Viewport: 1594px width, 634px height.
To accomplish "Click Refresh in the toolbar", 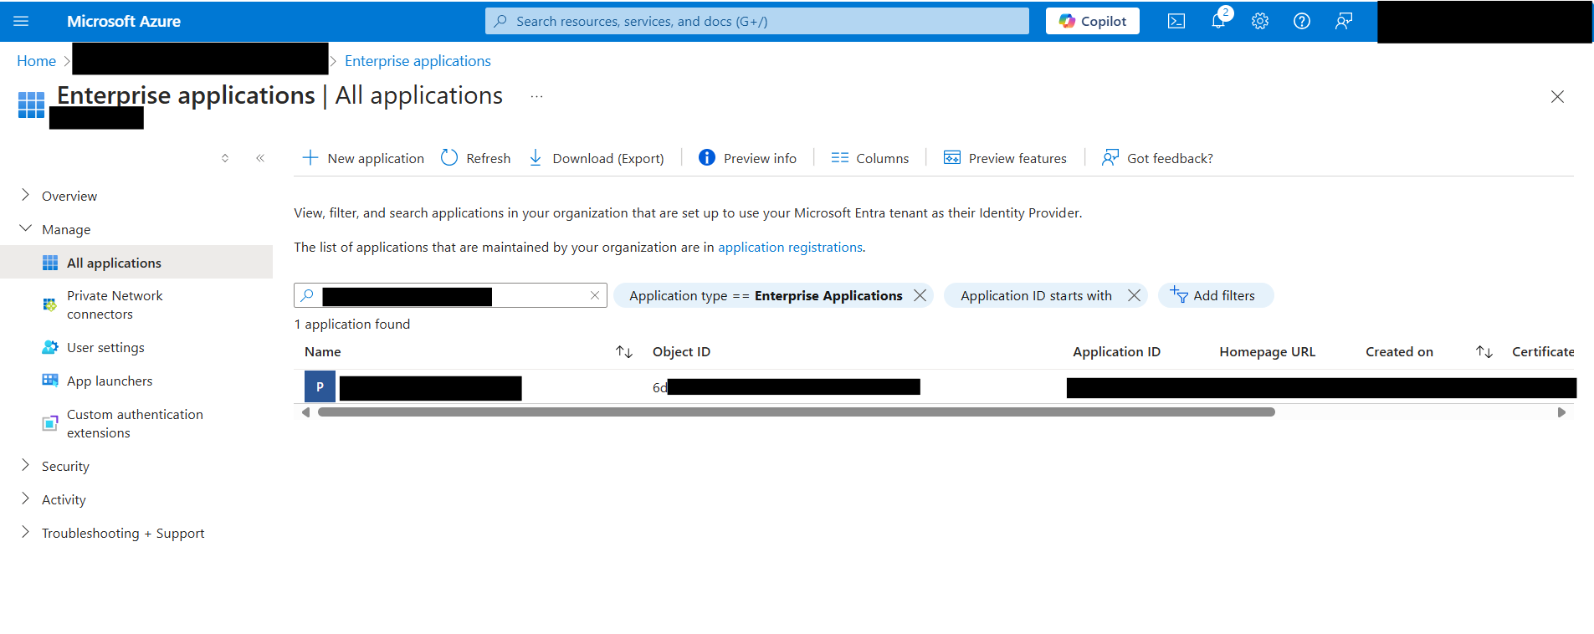I will pyautogui.click(x=475, y=158).
